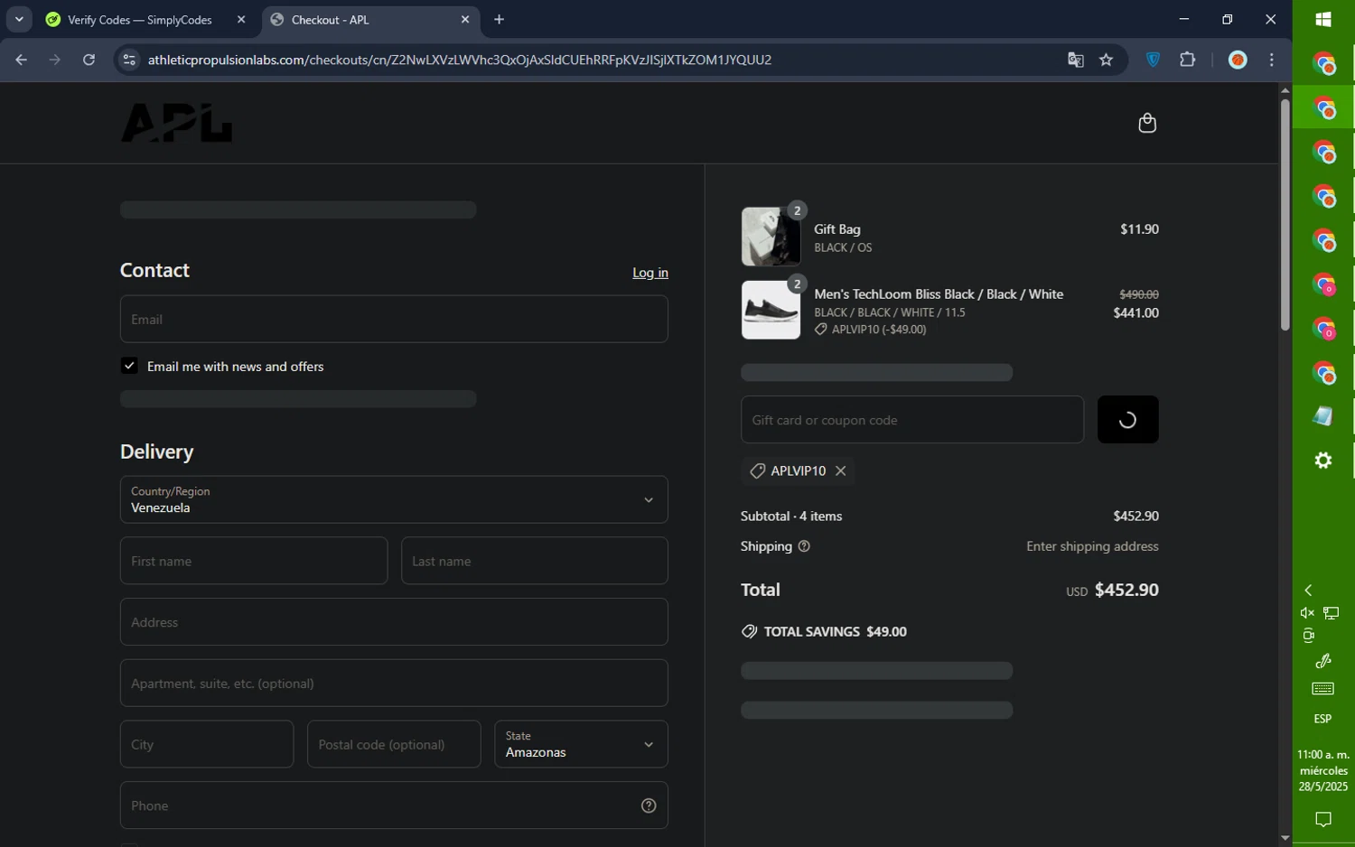Open the Chrome three-dot menu

coord(1272,60)
